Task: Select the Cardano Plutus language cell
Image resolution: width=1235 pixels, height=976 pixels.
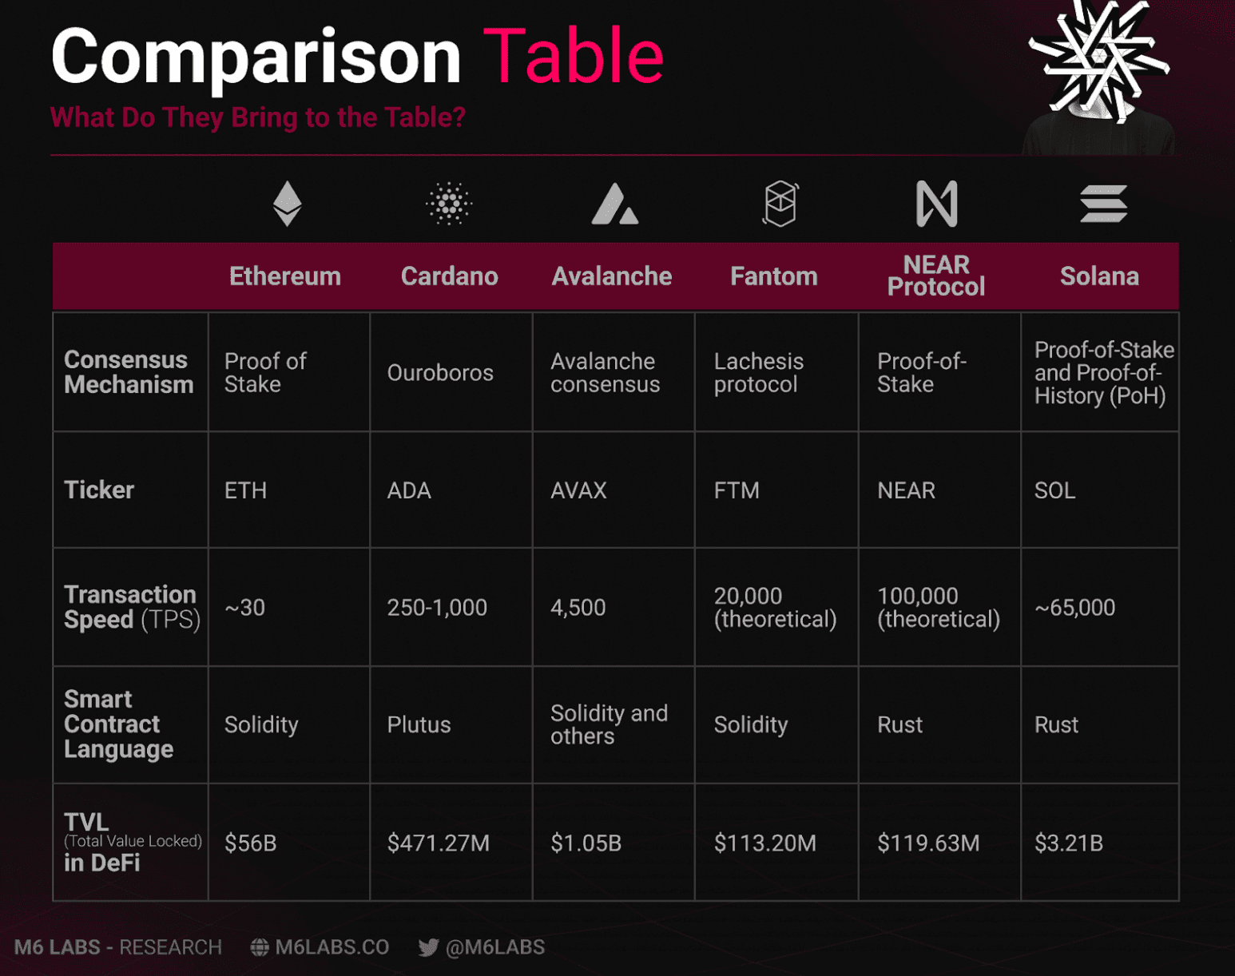Action: coord(419,724)
